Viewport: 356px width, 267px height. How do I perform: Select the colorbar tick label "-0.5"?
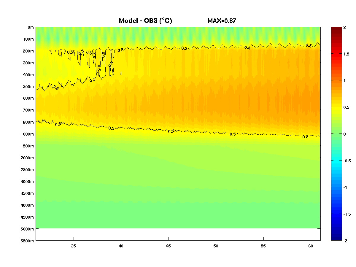(x=347, y=161)
